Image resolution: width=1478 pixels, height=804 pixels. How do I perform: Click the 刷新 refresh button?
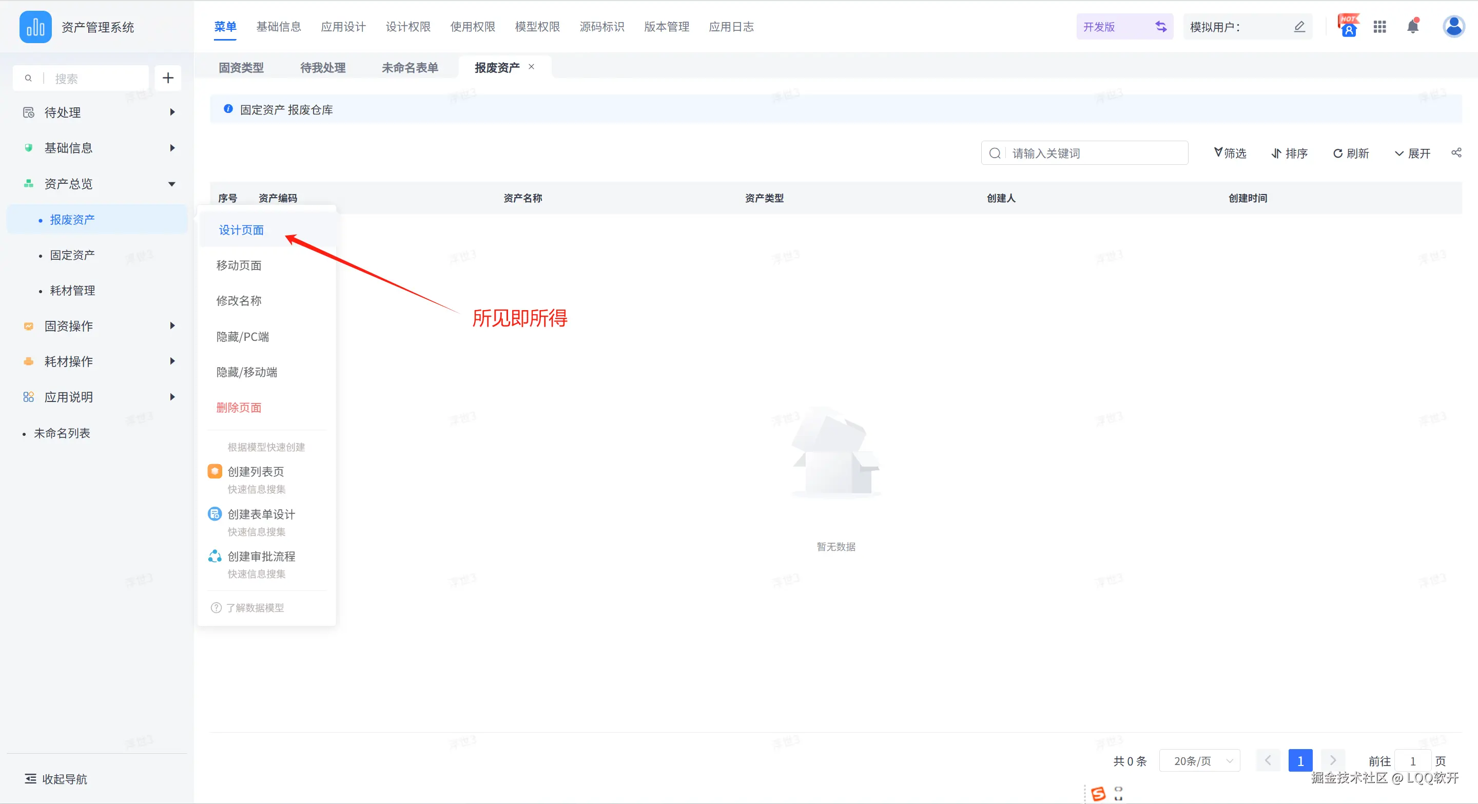coord(1351,153)
